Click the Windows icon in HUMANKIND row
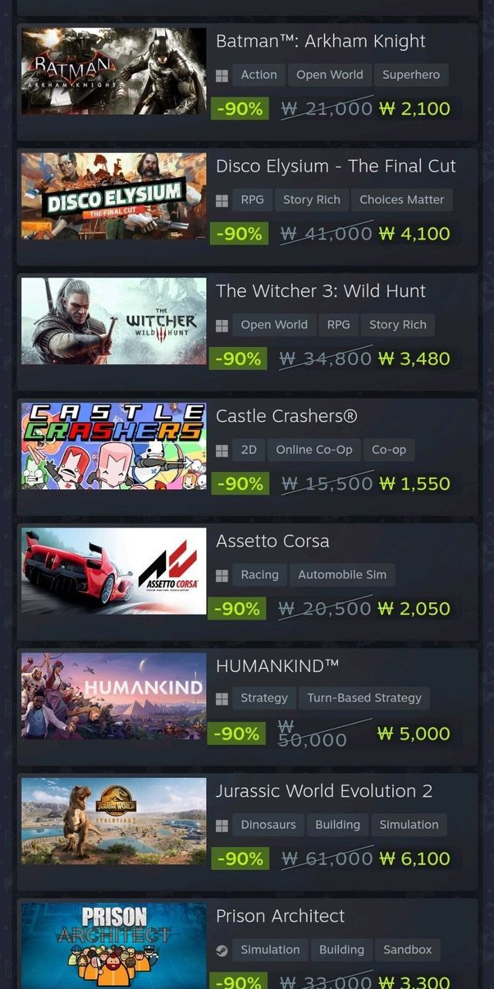 tap(222, 698)
